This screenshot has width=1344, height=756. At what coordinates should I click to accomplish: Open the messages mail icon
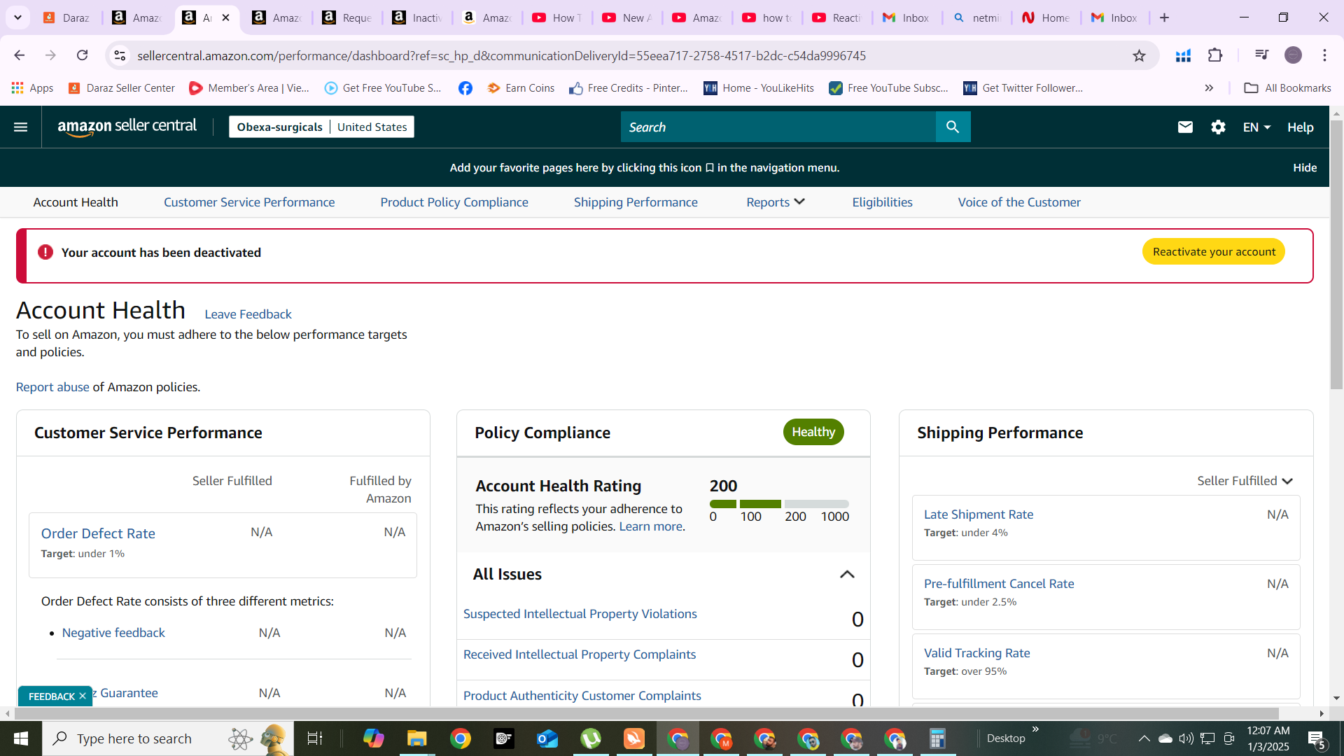(1185, 127)
